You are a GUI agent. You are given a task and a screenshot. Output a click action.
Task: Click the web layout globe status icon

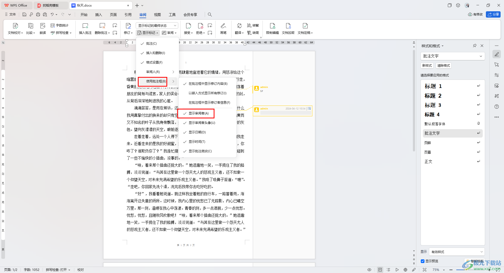tap(405, 270)
